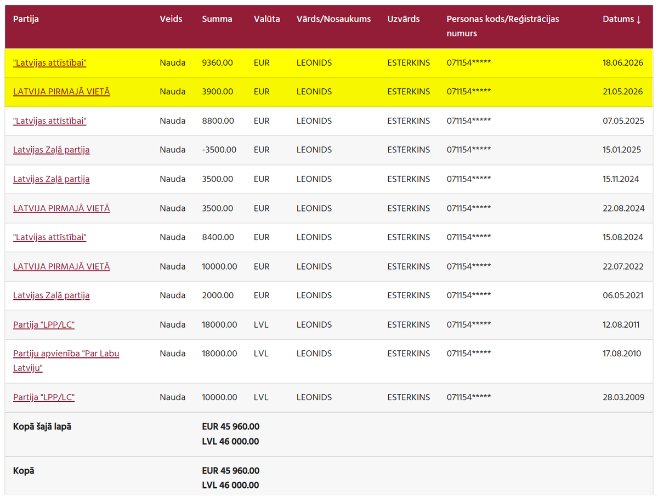Click the Vārds/Nosaukums column header

tap(334, 19)
